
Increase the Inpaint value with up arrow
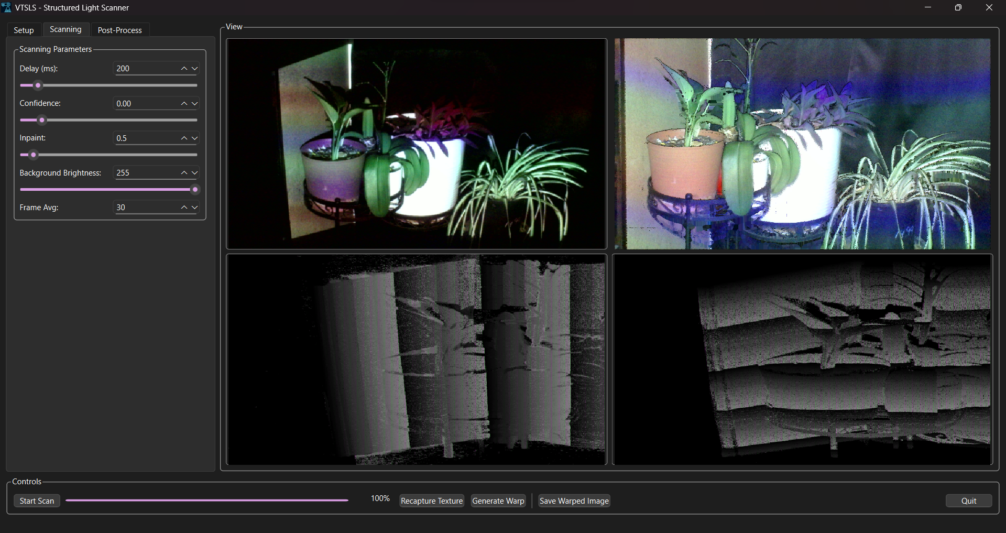pos(184,138)
